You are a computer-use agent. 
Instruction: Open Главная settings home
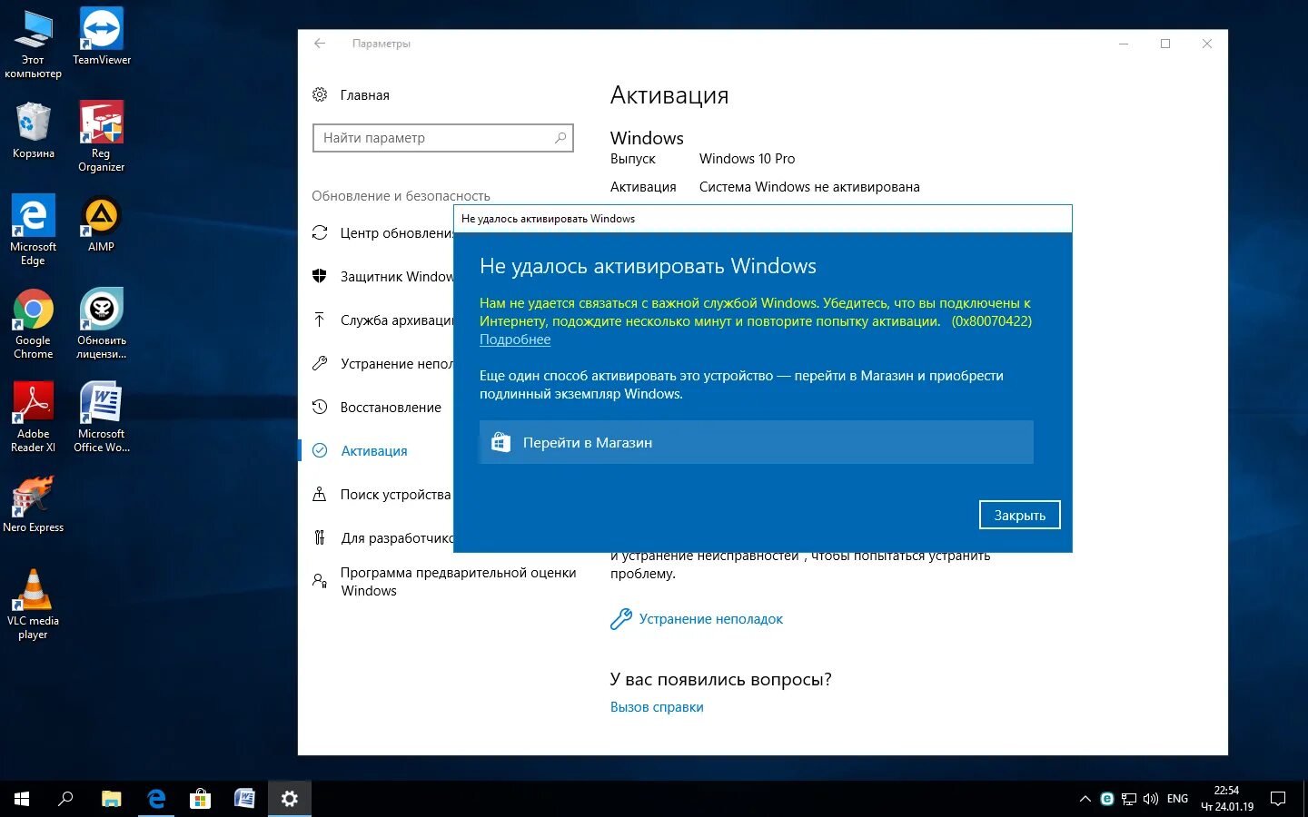(364, 95)
